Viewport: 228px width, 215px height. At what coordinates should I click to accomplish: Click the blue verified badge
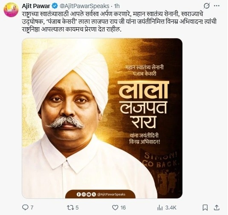(x=55, y=6)
